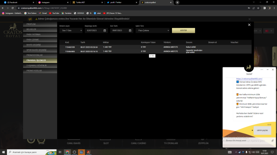The width and height of the screenshot is (277, 155).
Task: Expand the Dönem seçin period dropdown
Action: 71,31
